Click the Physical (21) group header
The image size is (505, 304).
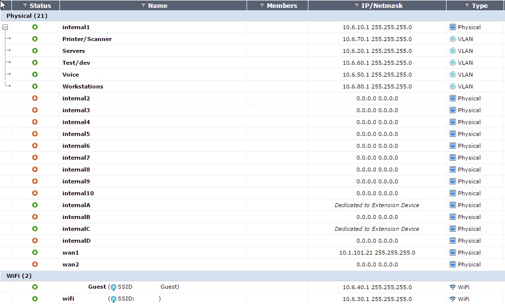pos(252,16)
